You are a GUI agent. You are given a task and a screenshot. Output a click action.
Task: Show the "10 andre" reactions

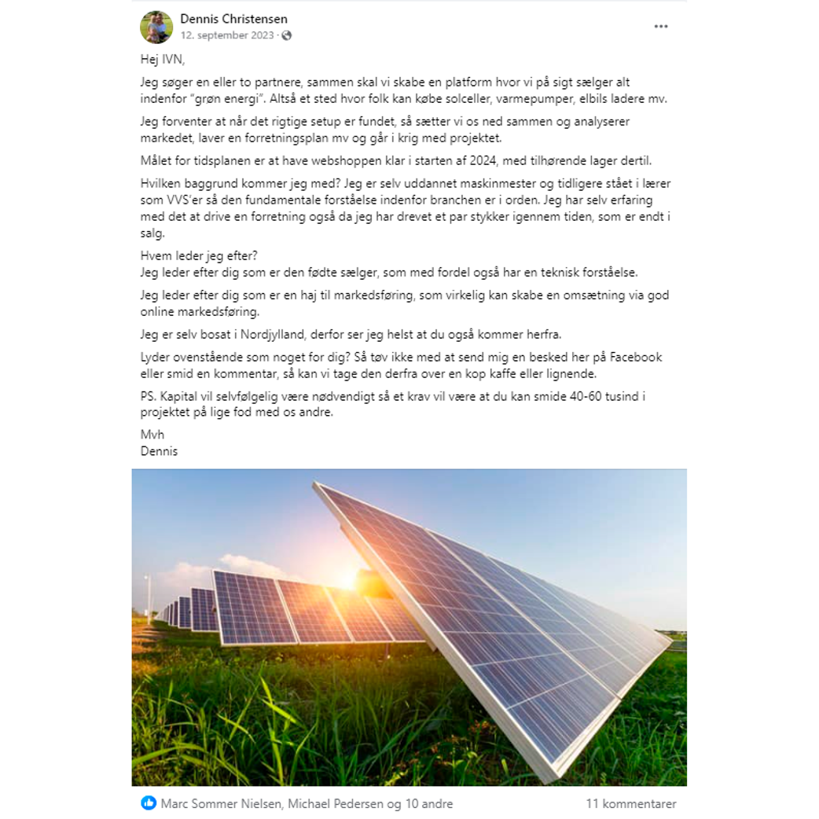[x=428, y=803]
